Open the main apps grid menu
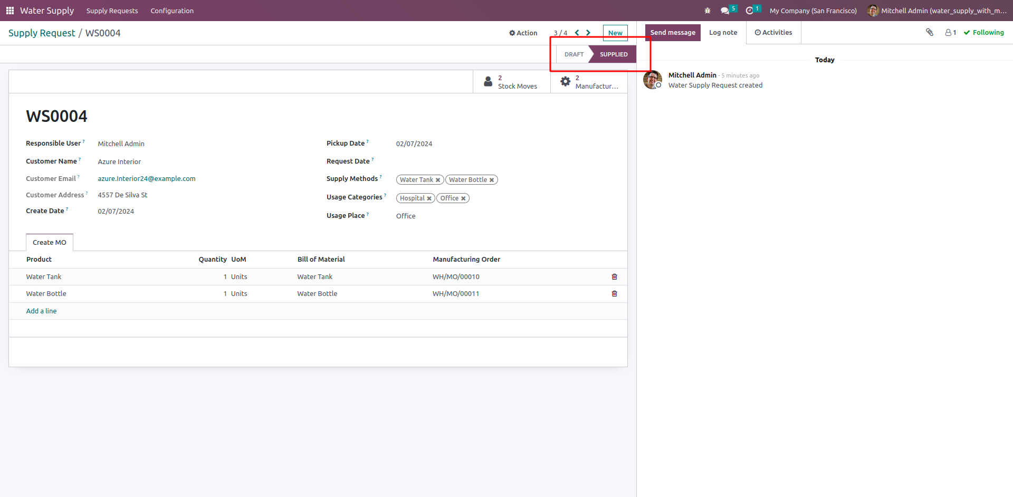The width and height of the screenshot is (1013, 497). pyautogui.click(x=10, y=11)
